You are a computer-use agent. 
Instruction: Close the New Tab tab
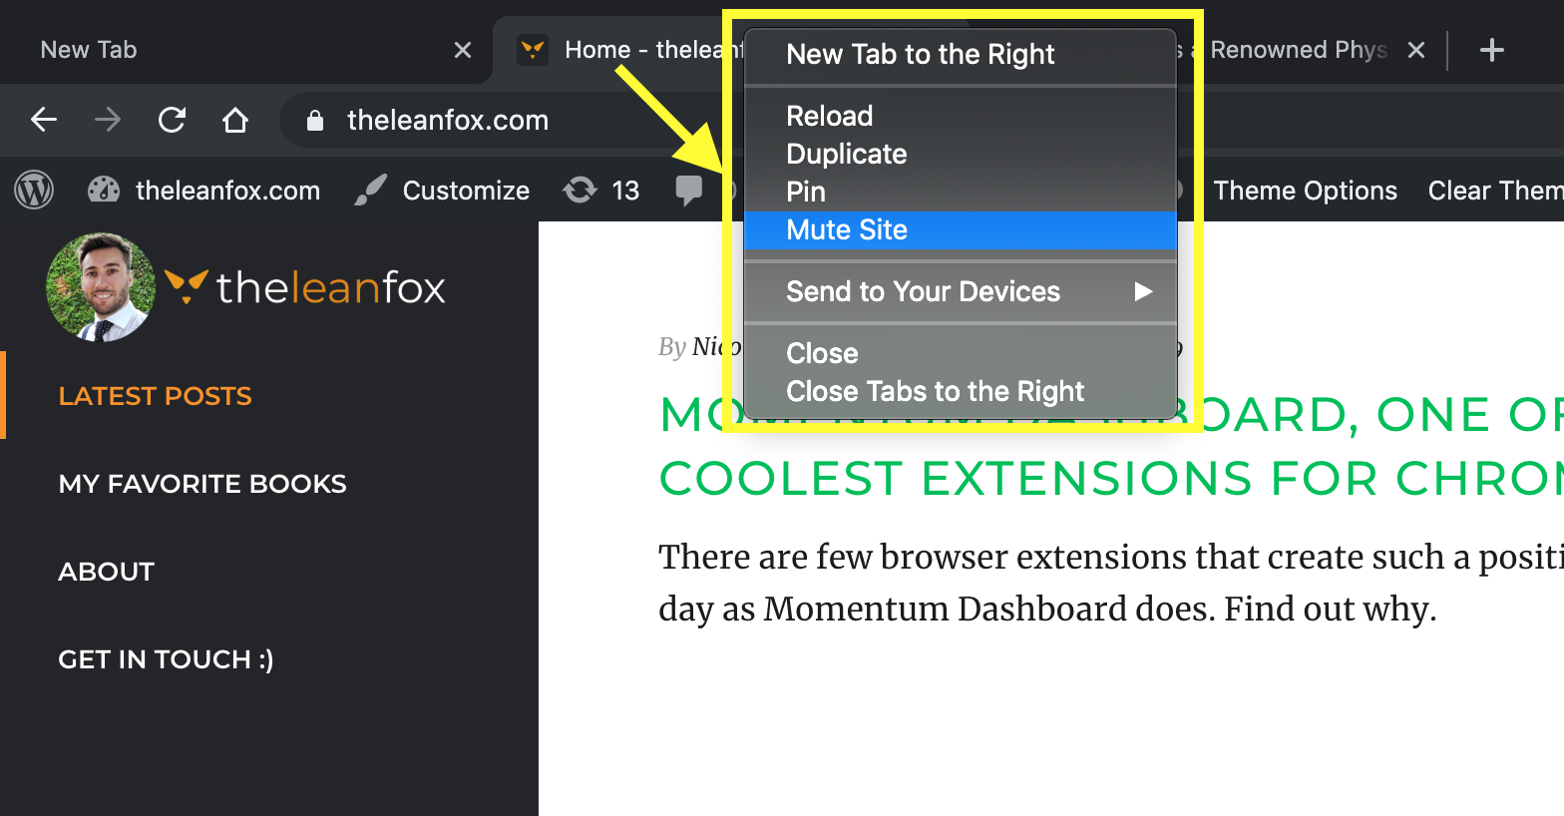coord(462,50)
